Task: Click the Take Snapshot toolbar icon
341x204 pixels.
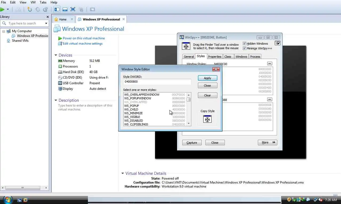Action: click(x=30, y=9)
